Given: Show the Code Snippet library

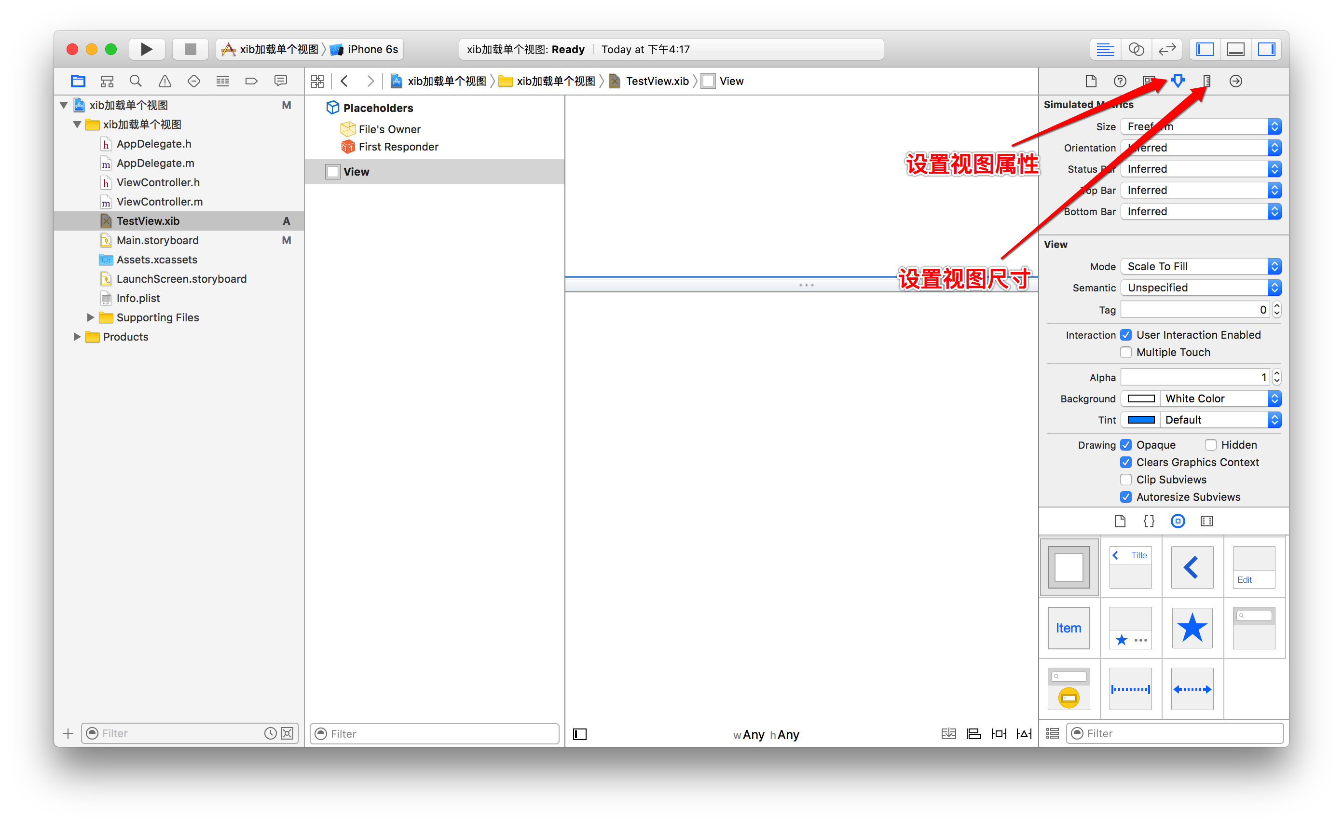Looking at the screenshot, I should [x=1149, y=521].
